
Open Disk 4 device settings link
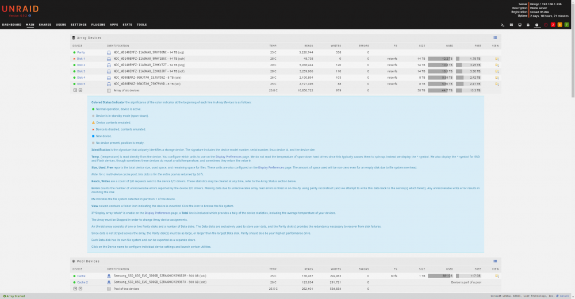tap(80, 78)
